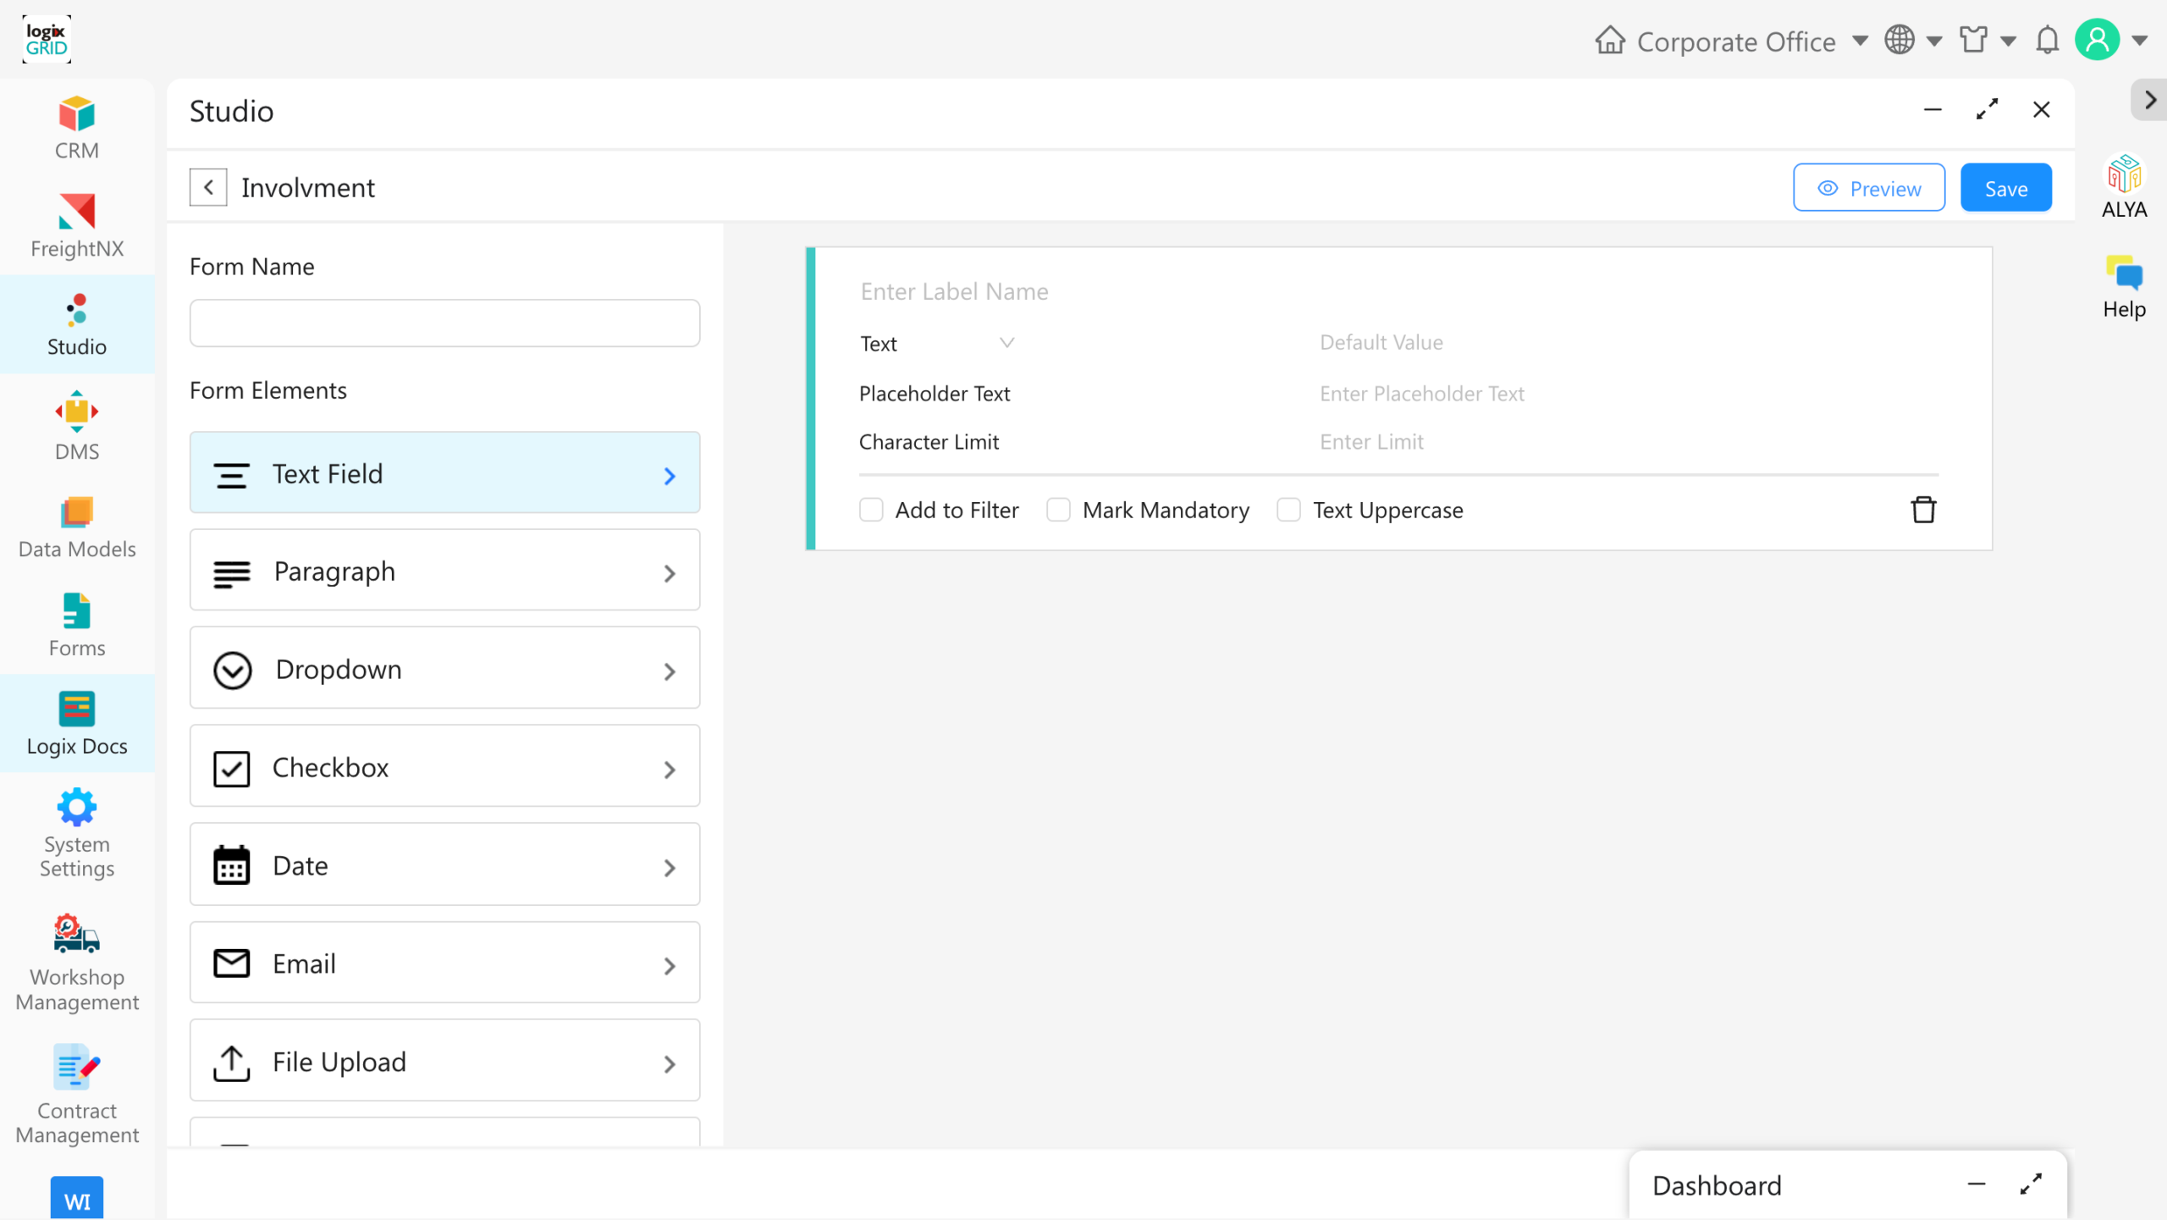Open the Forms module

tap(76, 626)
